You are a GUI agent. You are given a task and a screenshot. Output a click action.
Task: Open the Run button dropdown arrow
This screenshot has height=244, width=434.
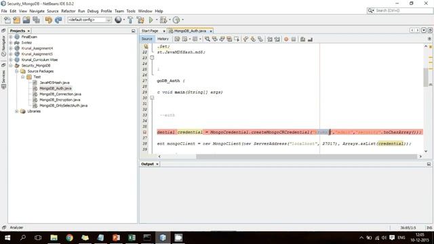click(157, 20)
